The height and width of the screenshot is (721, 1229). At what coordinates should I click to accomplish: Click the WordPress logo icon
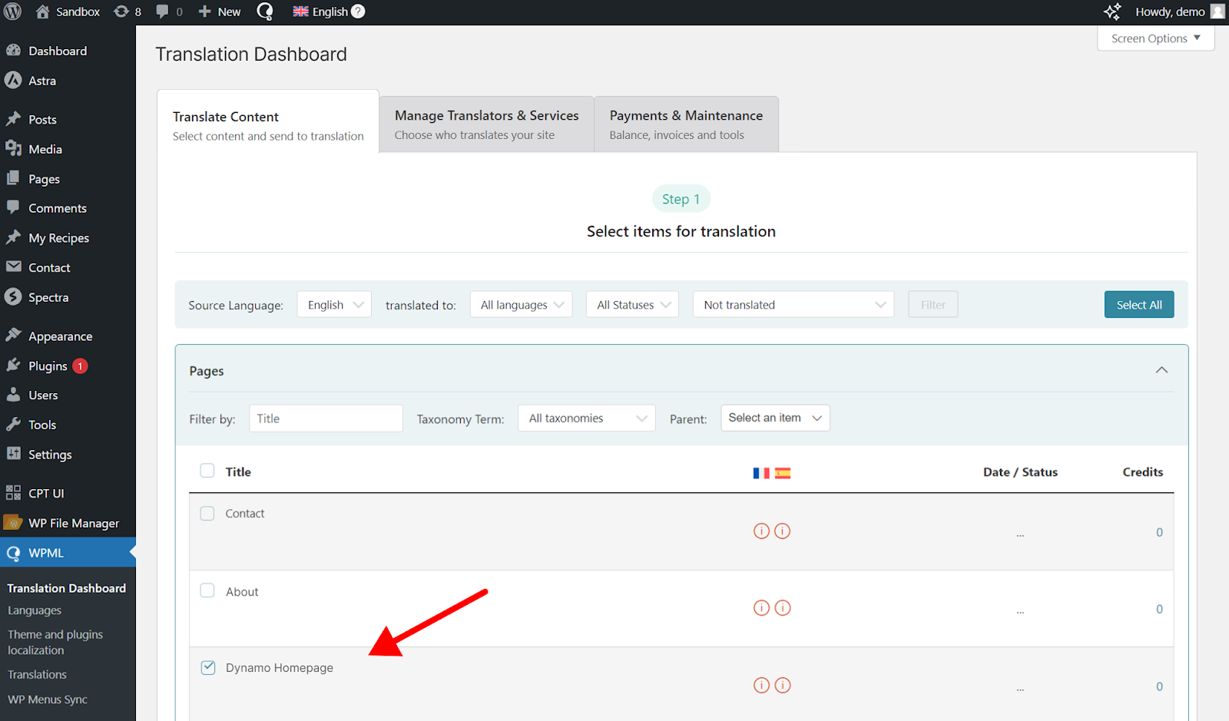pyautogui.click(x=13, y=12)
